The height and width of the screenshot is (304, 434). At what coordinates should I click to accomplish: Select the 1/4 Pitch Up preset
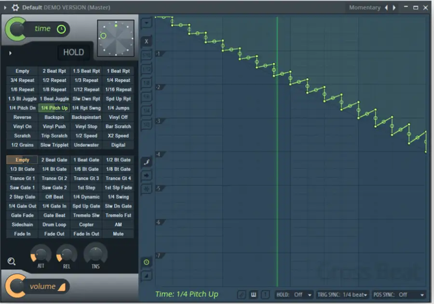(54, 108)
